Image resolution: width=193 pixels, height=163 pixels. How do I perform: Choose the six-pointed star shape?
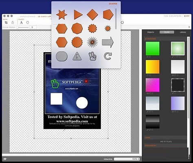tap(61, 15)
